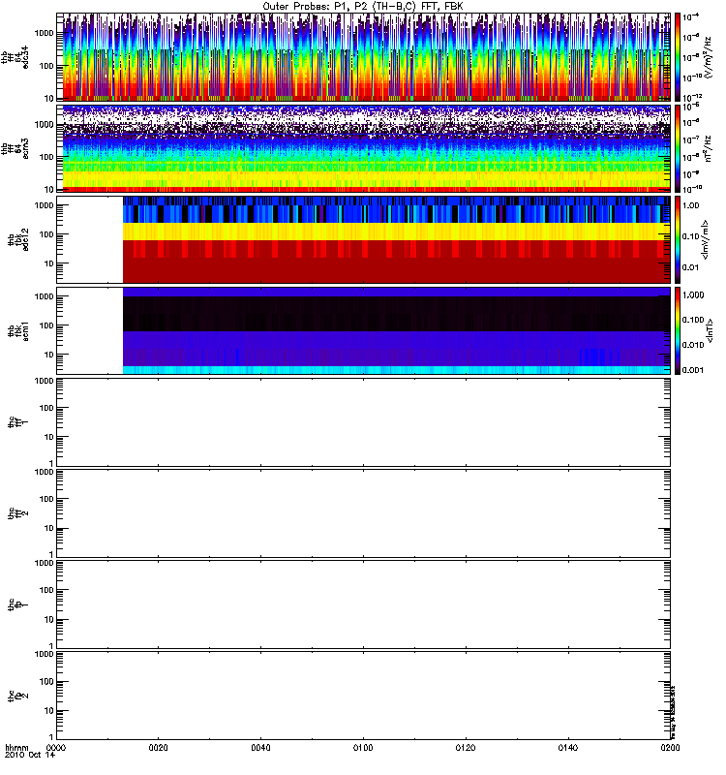Click the '0.01' tick on mV/m color bar

[690, 267]
